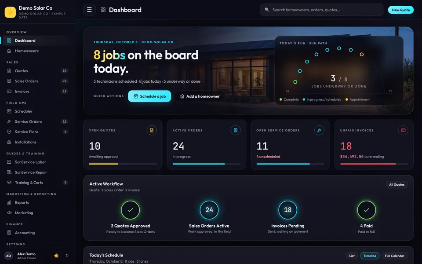Toggle light theme with the sun button
Screen dimensions: 422x264
click(x=56, y=256)
